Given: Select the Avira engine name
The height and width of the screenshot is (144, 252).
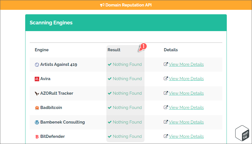Looking at the screenshot, I should click(x=45, y=79).
